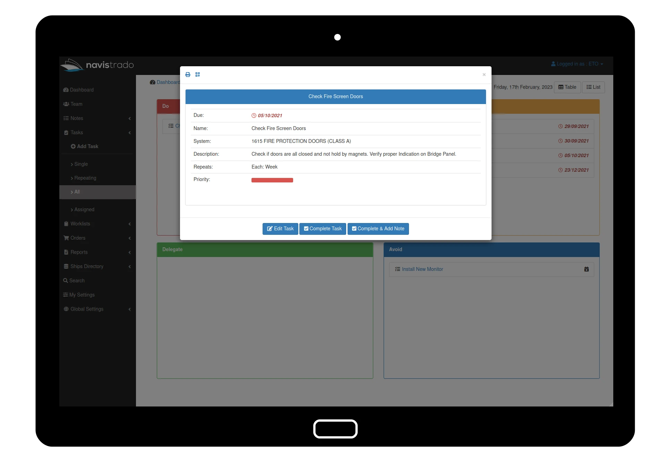
Task: Click the Dashboard breadcrumb link
Action: [168, 82]
